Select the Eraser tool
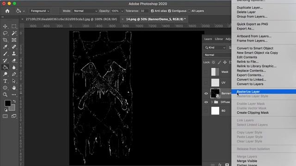This screenshot has height=166, width=296. click(14, 60)
